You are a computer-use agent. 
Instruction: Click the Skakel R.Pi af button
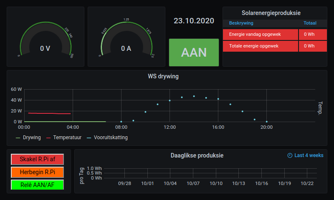coord(38,159)
